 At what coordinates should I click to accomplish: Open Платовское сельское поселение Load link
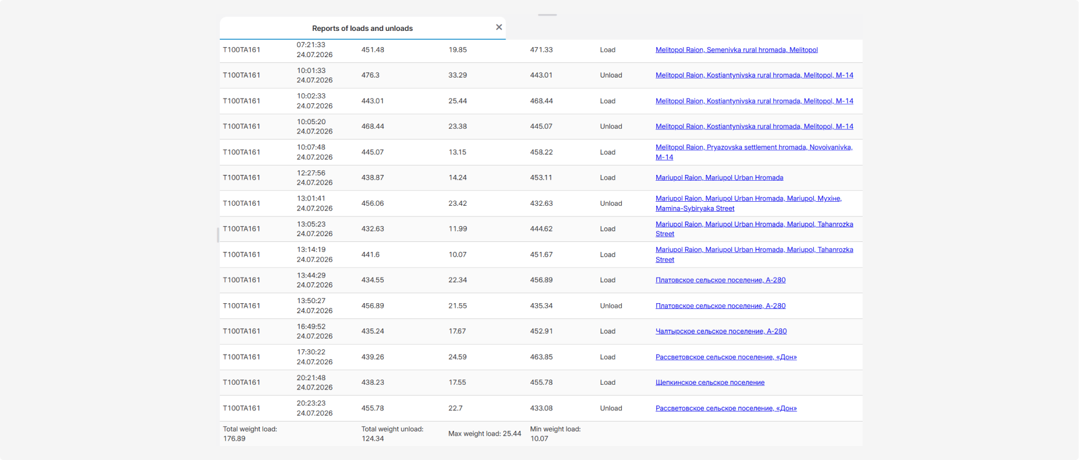click(x=720, y=280)
